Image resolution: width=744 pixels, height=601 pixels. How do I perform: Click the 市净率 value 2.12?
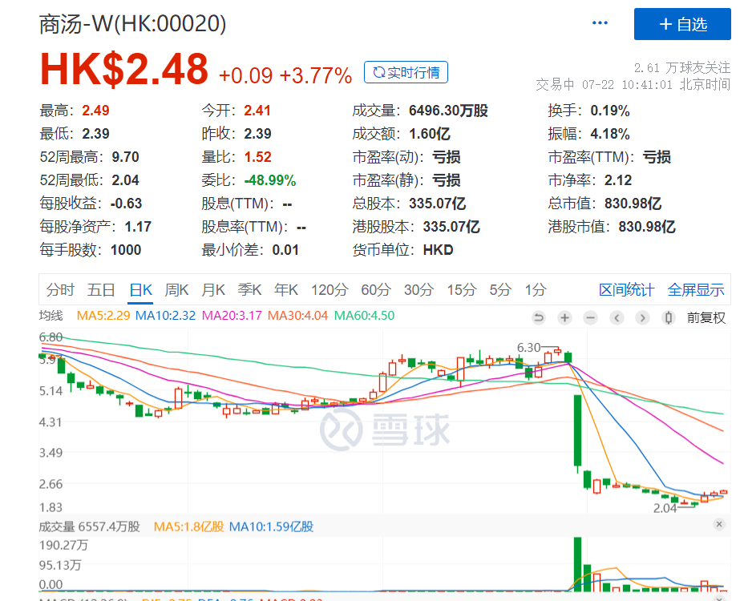(x=618, y=180)
